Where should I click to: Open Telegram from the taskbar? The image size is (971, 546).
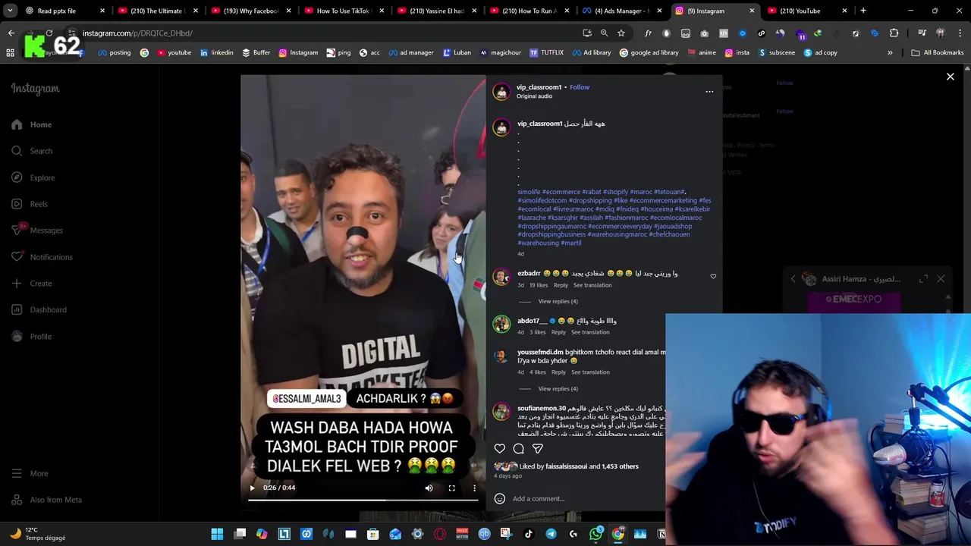(x=551, y=534)
